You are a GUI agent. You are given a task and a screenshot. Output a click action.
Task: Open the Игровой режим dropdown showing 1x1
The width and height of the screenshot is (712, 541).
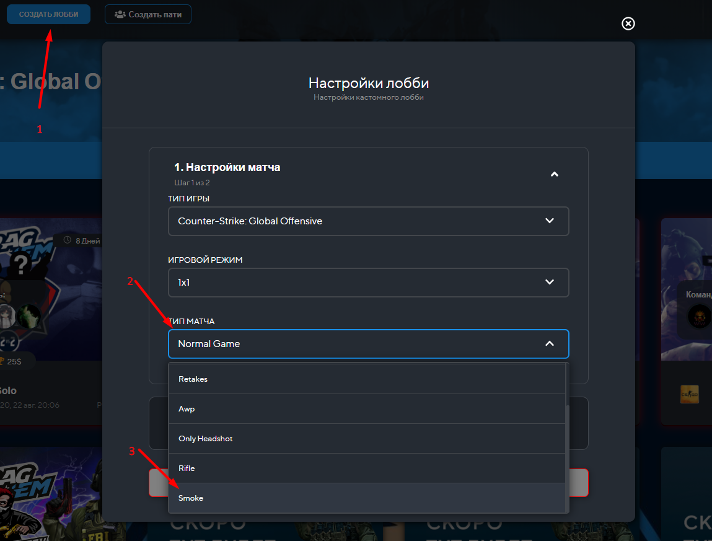(368, 283)
